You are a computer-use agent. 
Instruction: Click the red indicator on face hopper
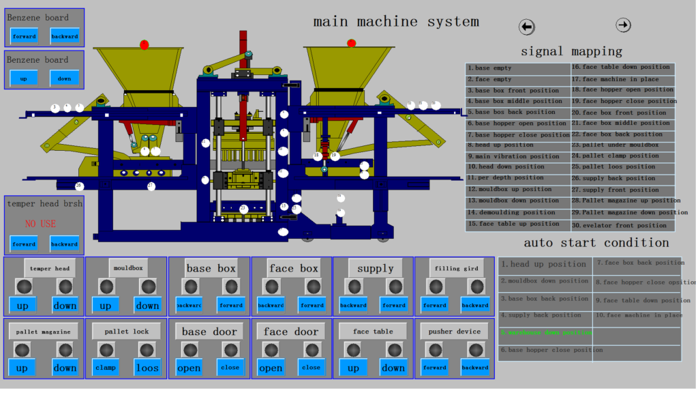tap(352, 43)
